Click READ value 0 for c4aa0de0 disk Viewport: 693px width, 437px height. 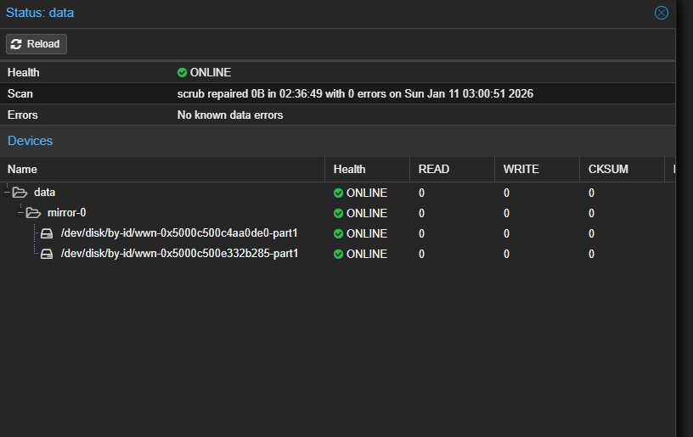point(421,233)
